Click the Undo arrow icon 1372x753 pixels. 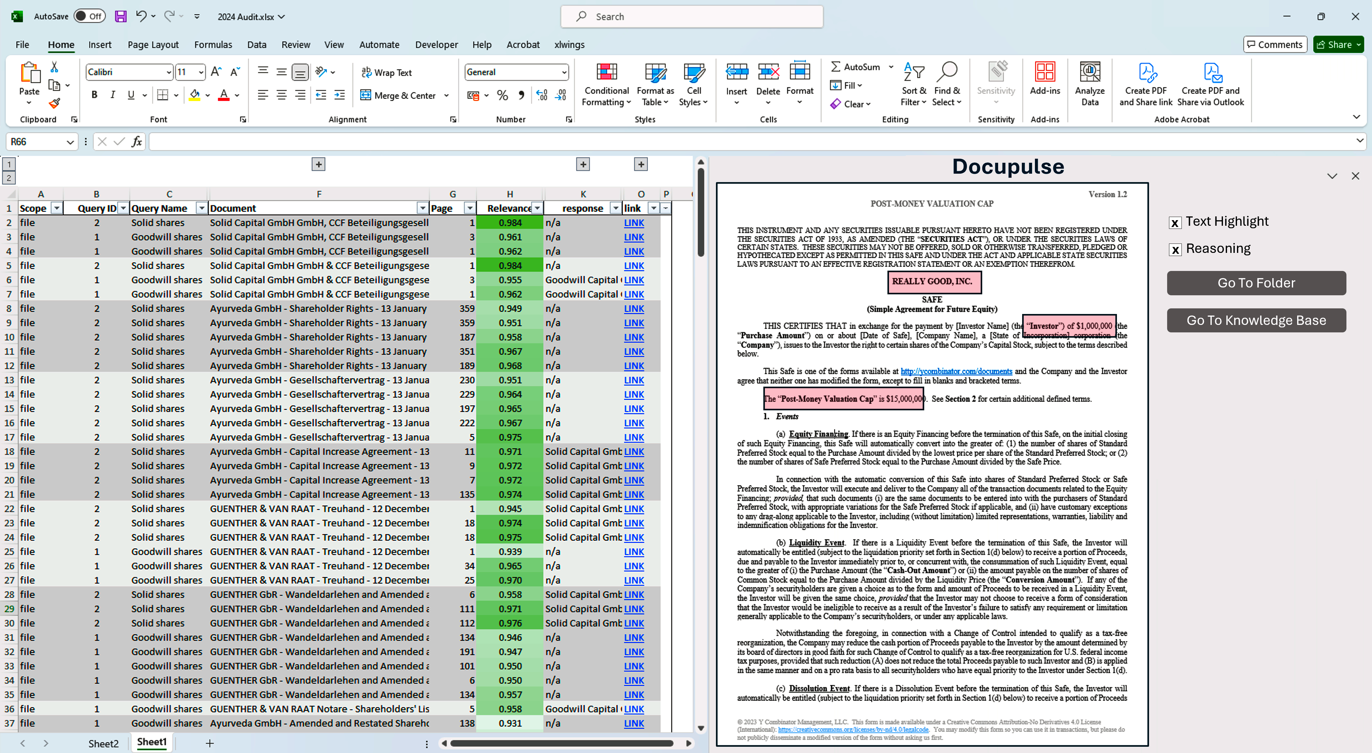click(141, 17)
